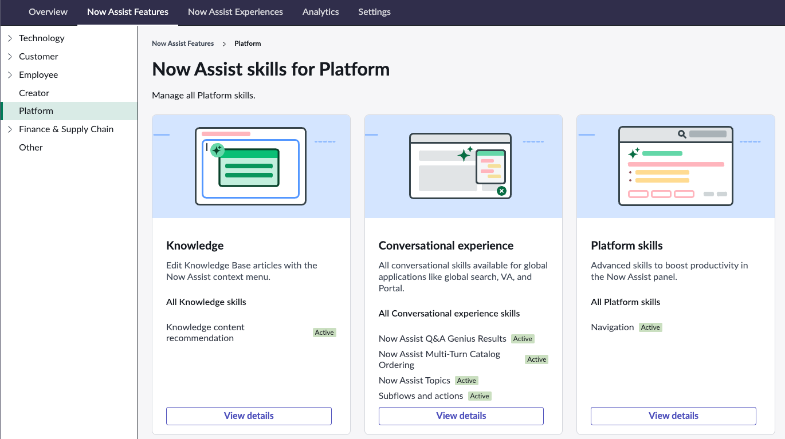Click the Subflows and actions skill
785x439 pixels.
[x=421, y=396]
